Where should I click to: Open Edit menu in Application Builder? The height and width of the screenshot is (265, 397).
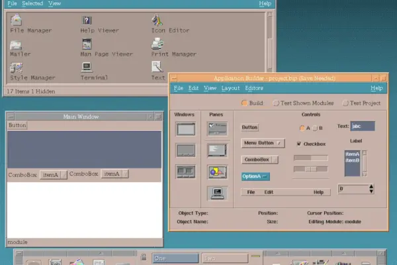(x=193, y=88)
